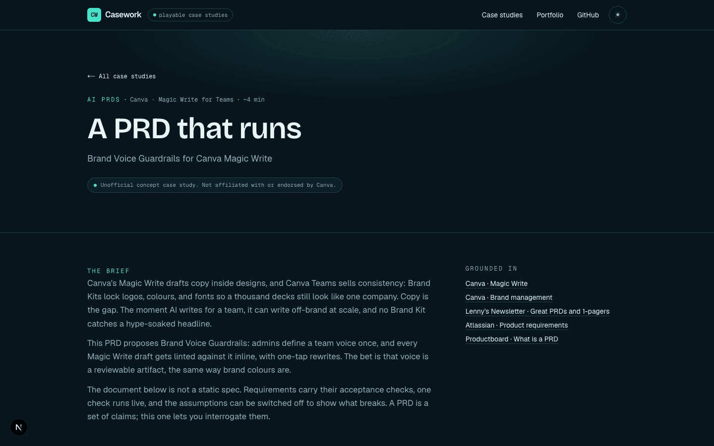Click the CW Casework logo icon
This screenshot has width=714, height=446.
coord(94,15)
